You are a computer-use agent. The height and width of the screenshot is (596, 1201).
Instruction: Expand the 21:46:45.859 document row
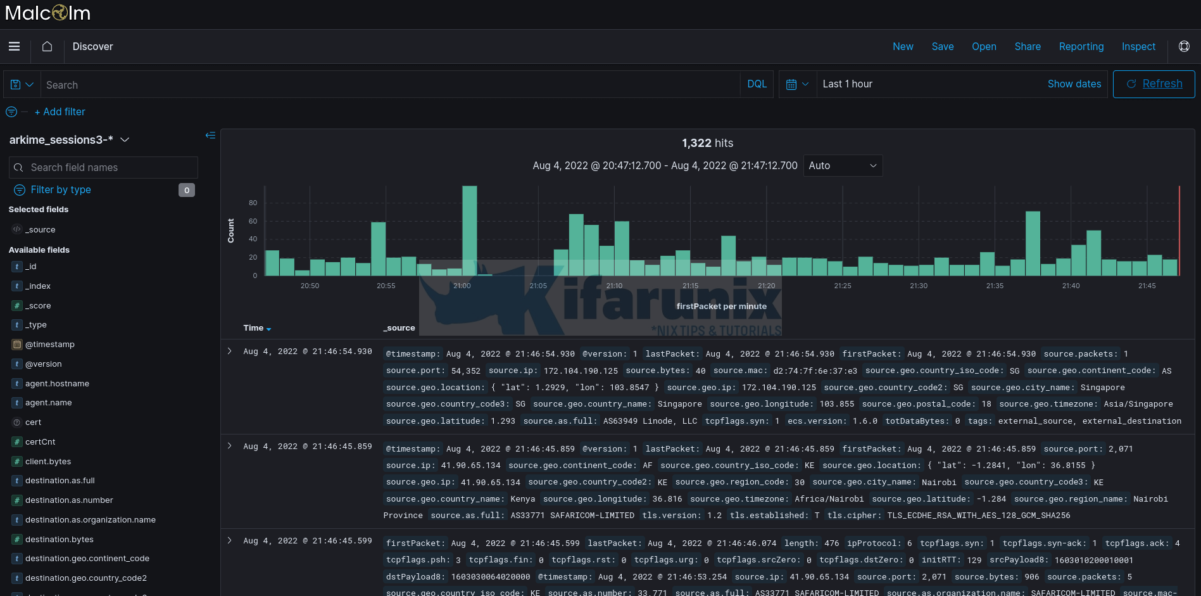[230, 446]
